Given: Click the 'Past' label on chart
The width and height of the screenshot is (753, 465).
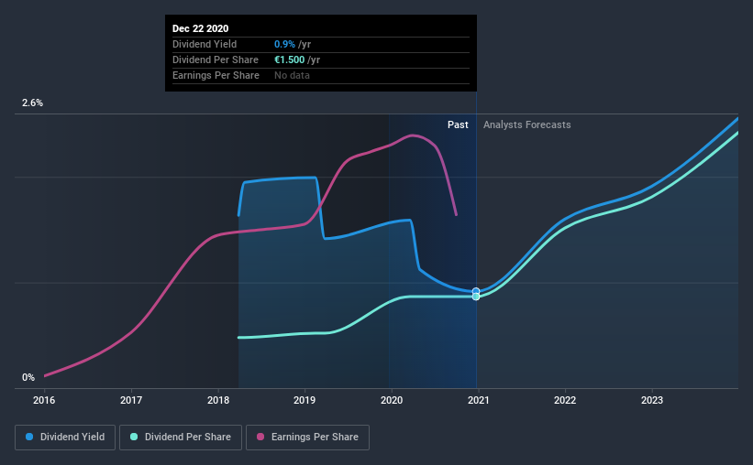Looking at the screenshot, I should coord(458,124).
